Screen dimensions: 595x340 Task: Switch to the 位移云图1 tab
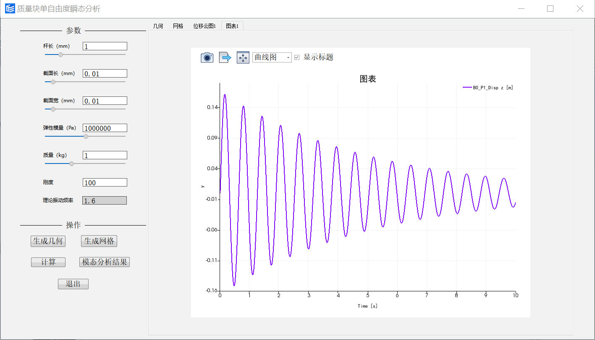click(204, 26)
